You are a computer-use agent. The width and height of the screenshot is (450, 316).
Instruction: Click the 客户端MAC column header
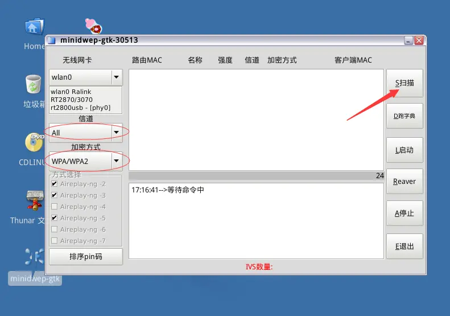[x=353, y=60]
